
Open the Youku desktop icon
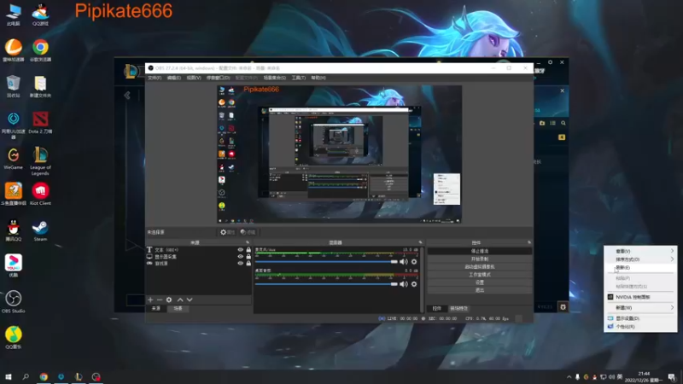[13, 266]
